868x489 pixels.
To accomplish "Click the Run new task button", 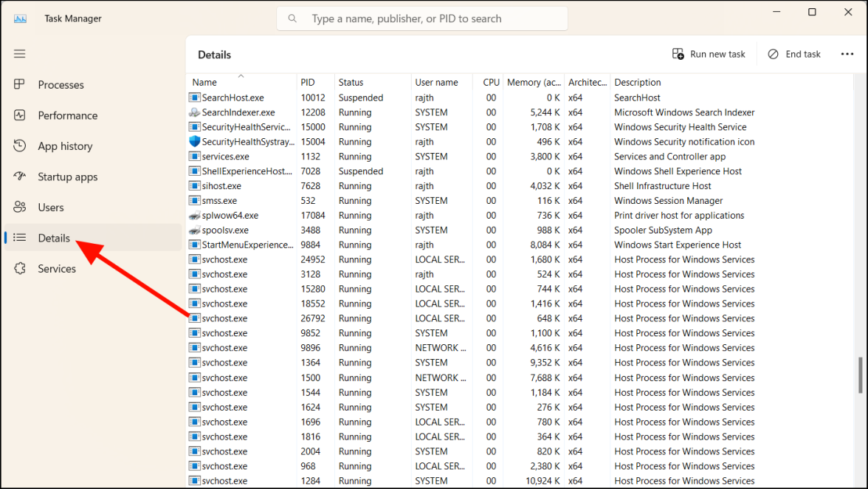I will coord(709,54).
